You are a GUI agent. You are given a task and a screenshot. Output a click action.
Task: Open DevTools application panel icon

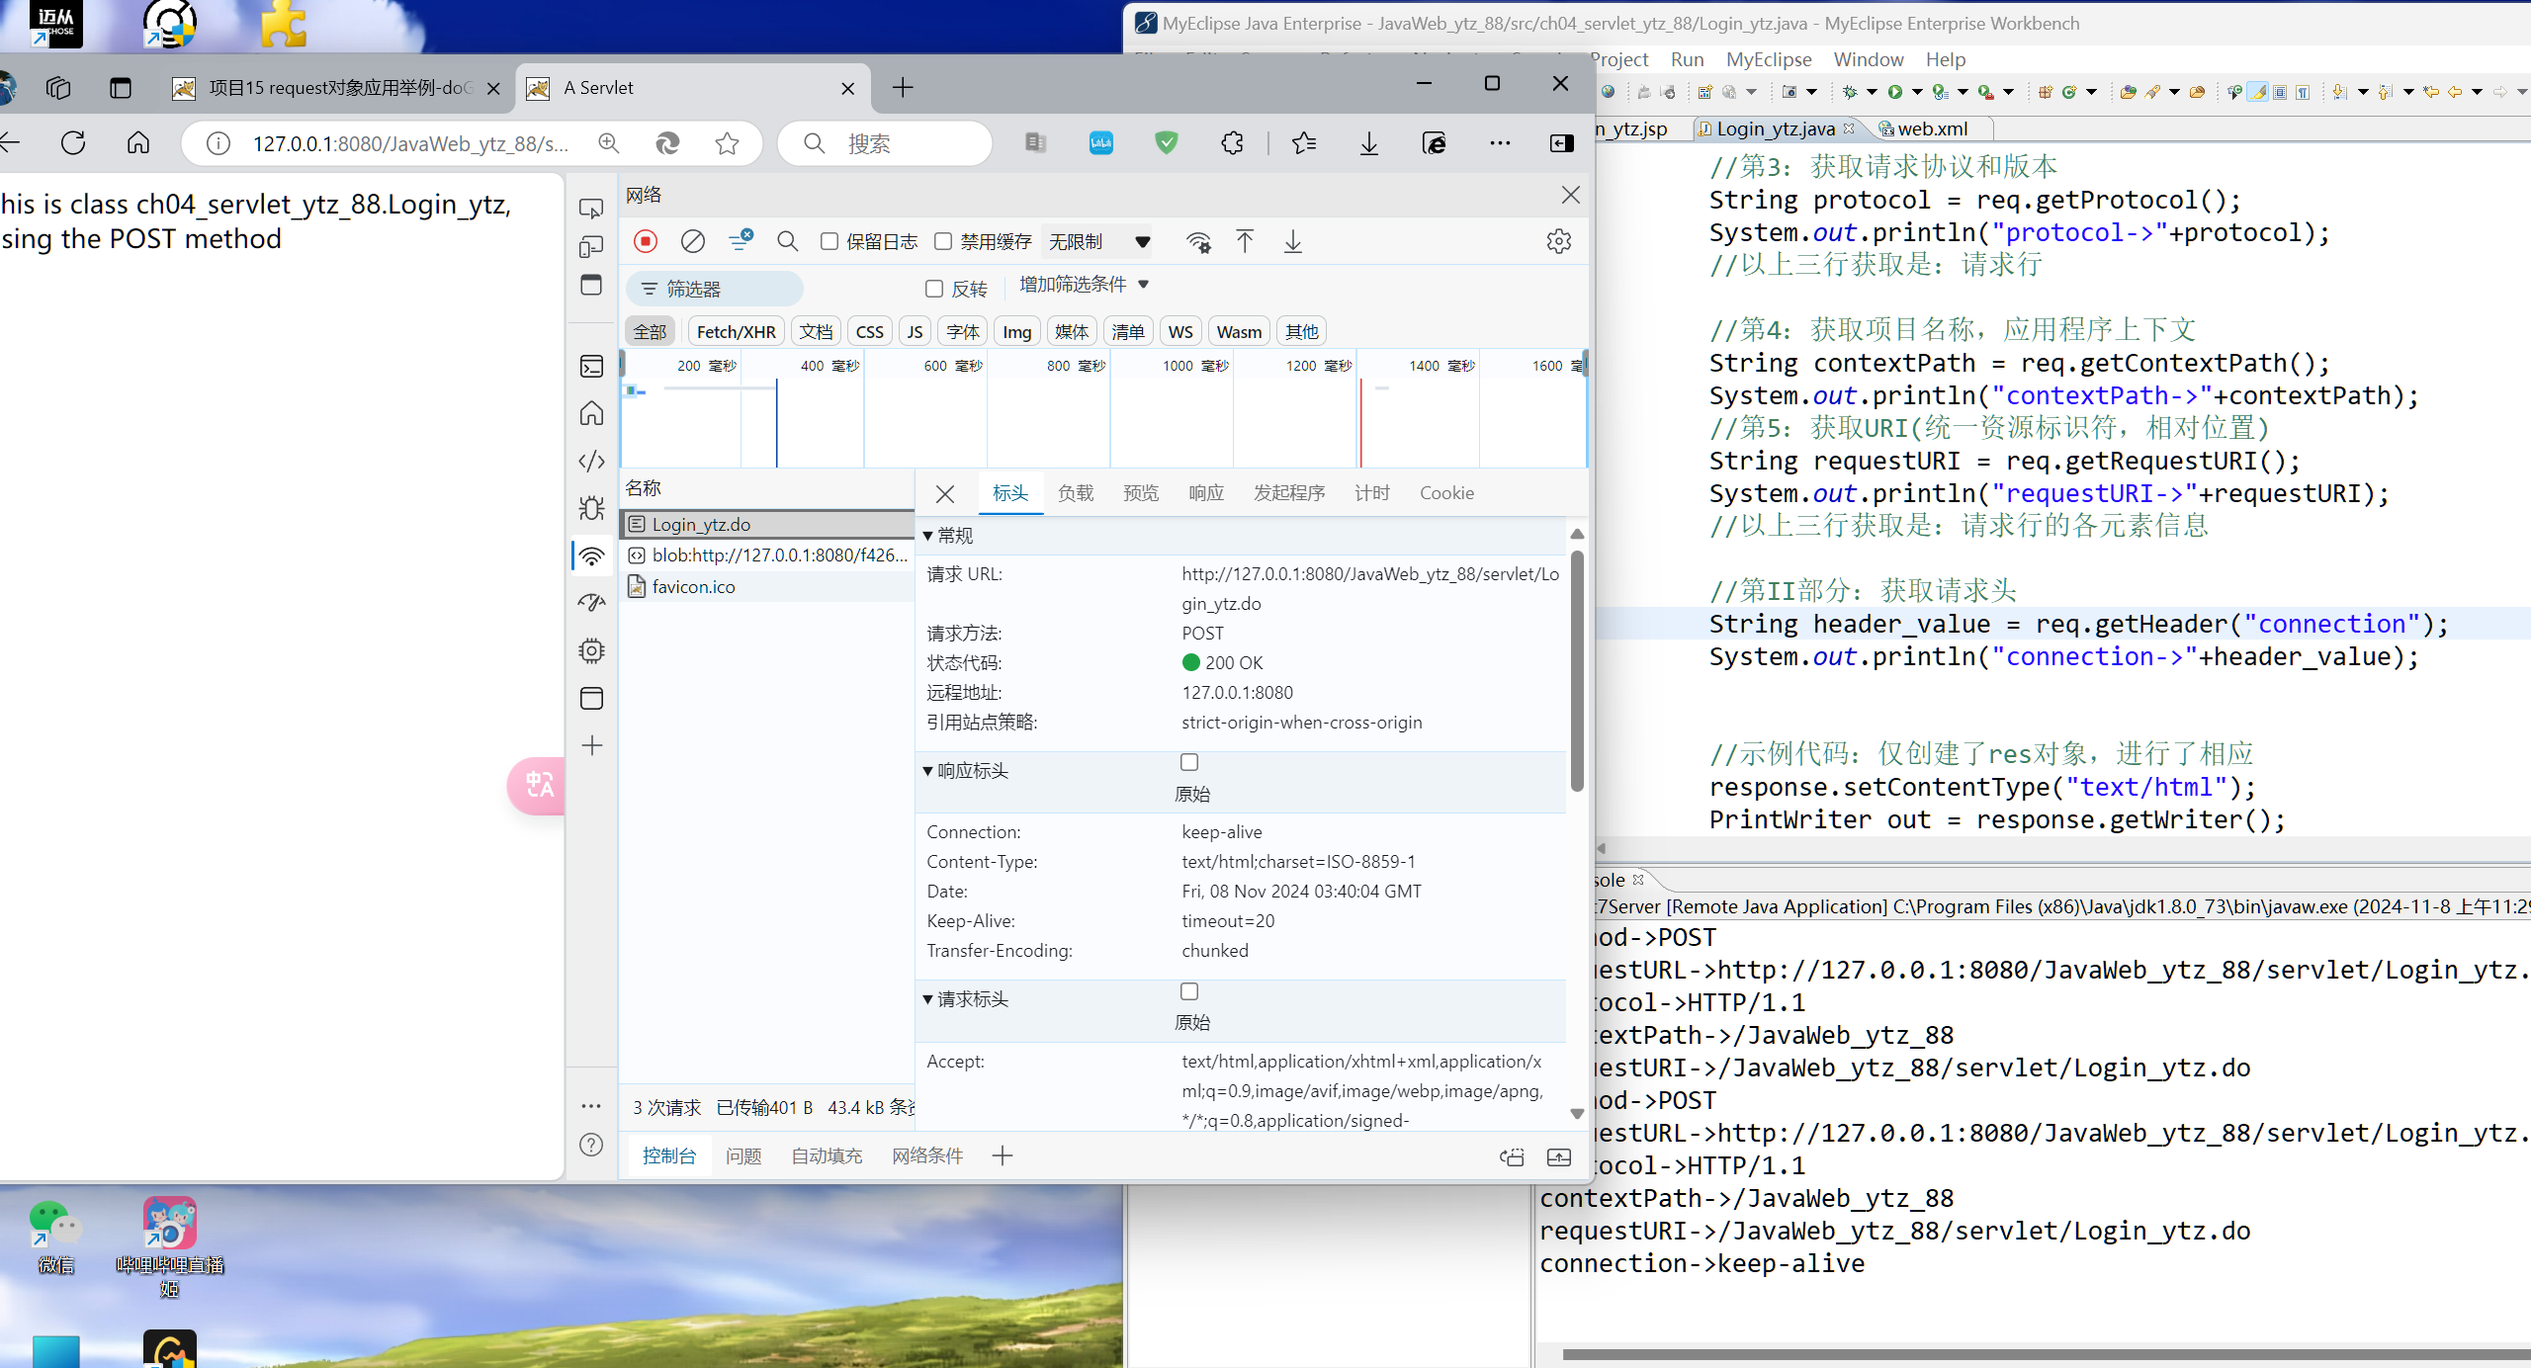[x=591, y=698]
